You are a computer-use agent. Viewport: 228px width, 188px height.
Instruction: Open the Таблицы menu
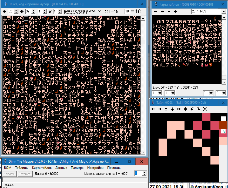[22, 168]
